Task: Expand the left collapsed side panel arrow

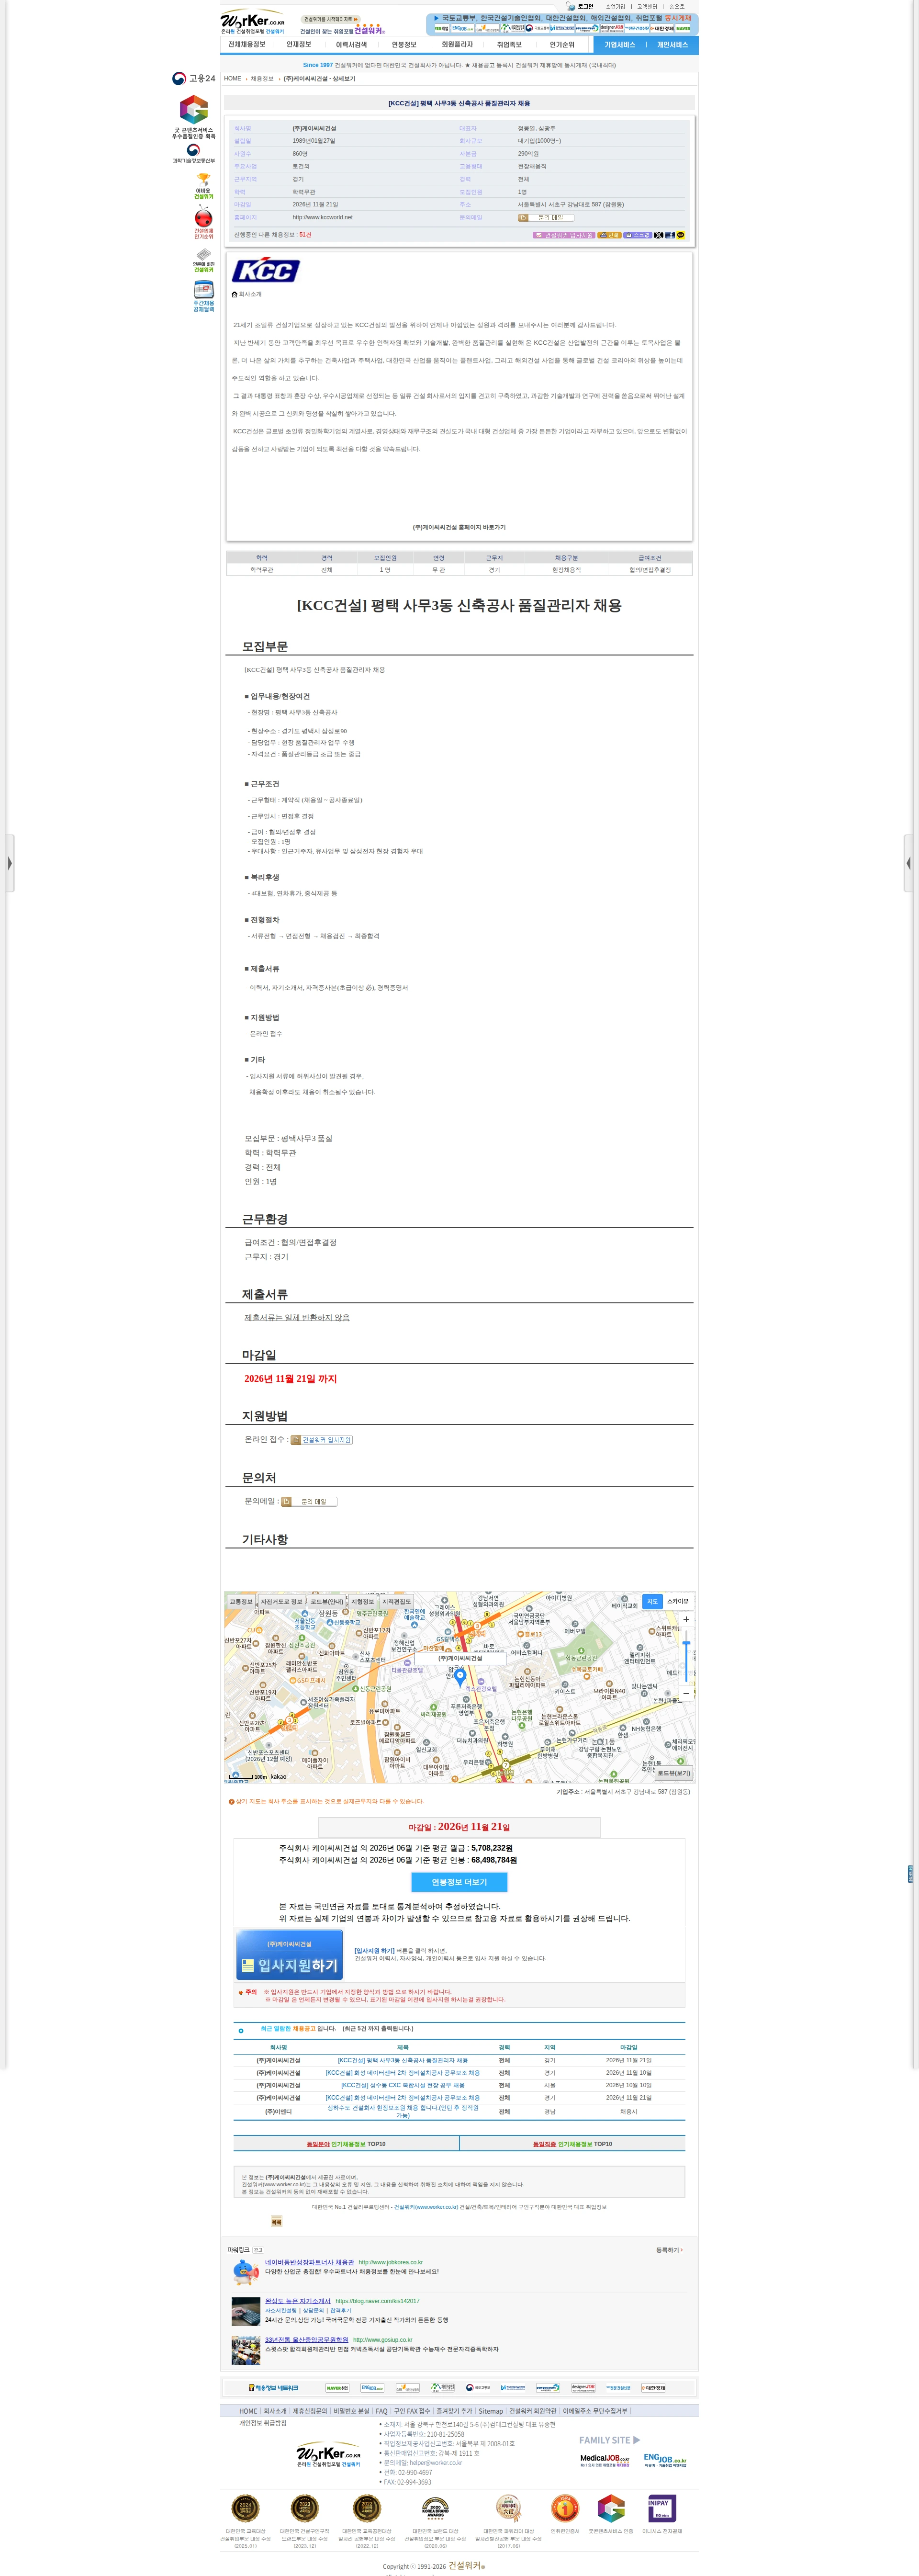Action: point(9,863)
